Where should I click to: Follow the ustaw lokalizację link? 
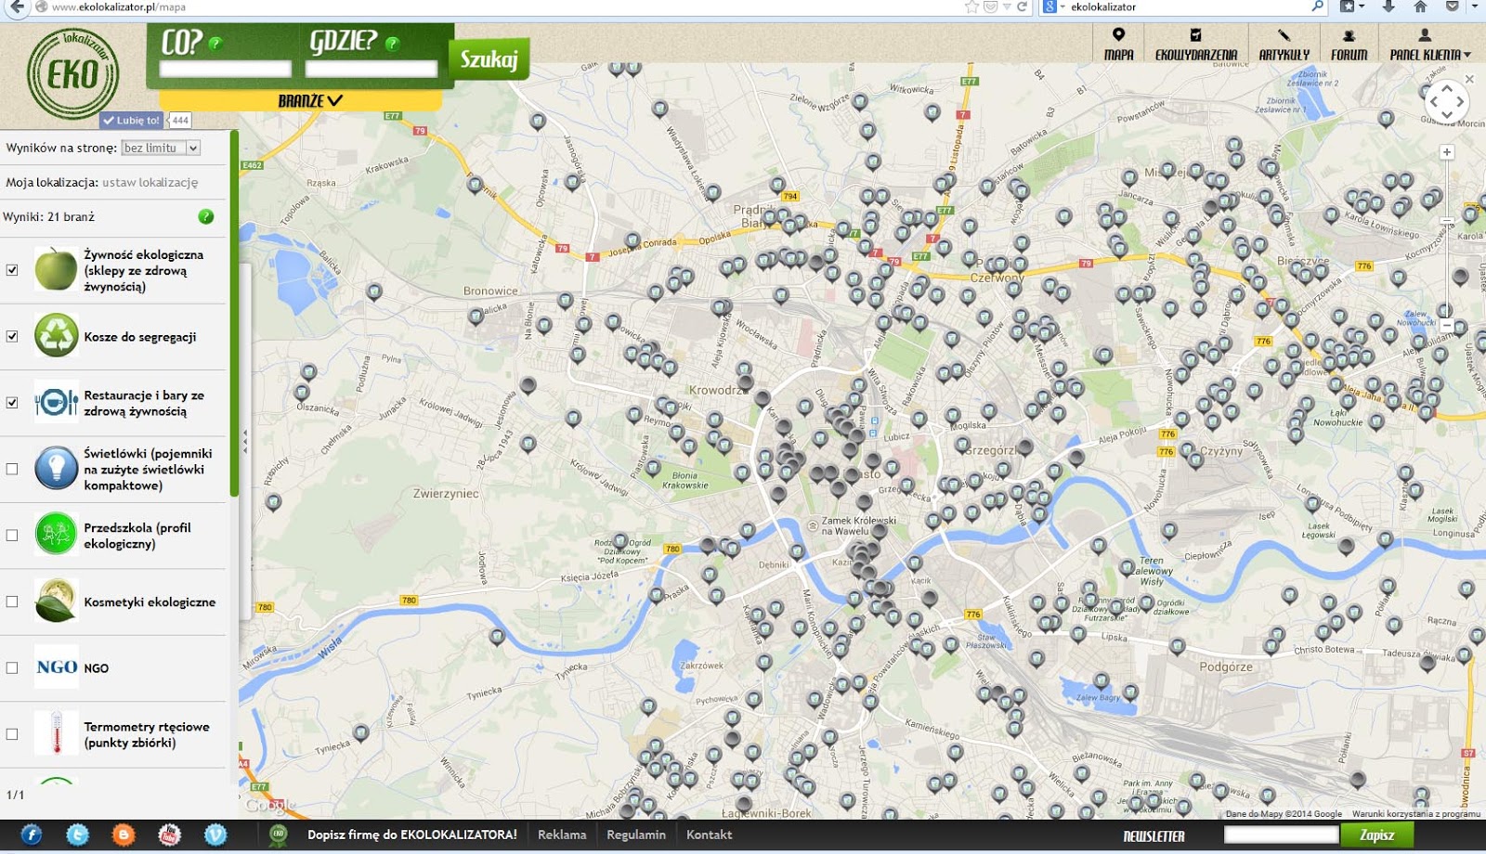[150, 183]
